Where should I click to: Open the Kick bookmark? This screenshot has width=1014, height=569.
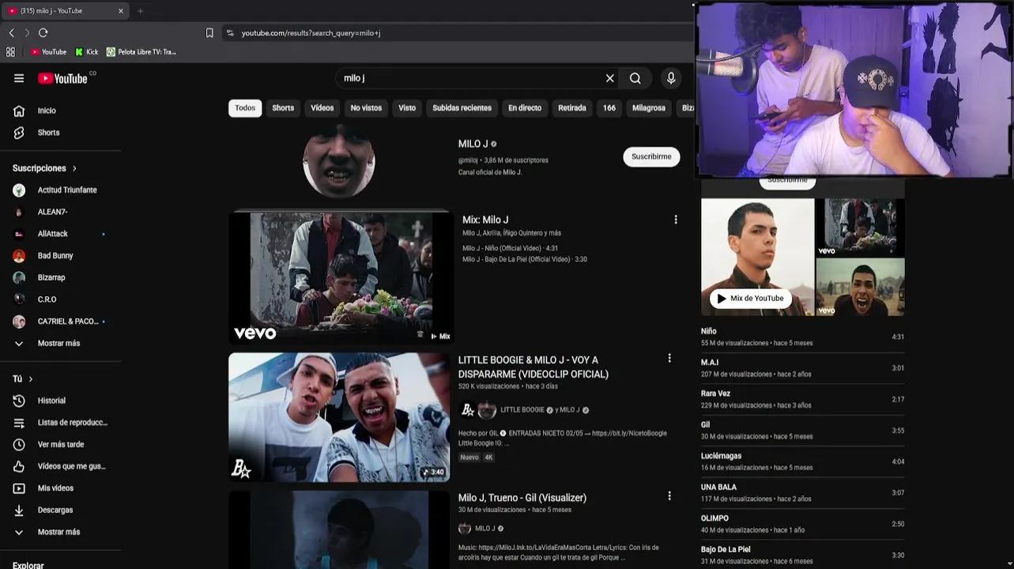coord(87,52)
